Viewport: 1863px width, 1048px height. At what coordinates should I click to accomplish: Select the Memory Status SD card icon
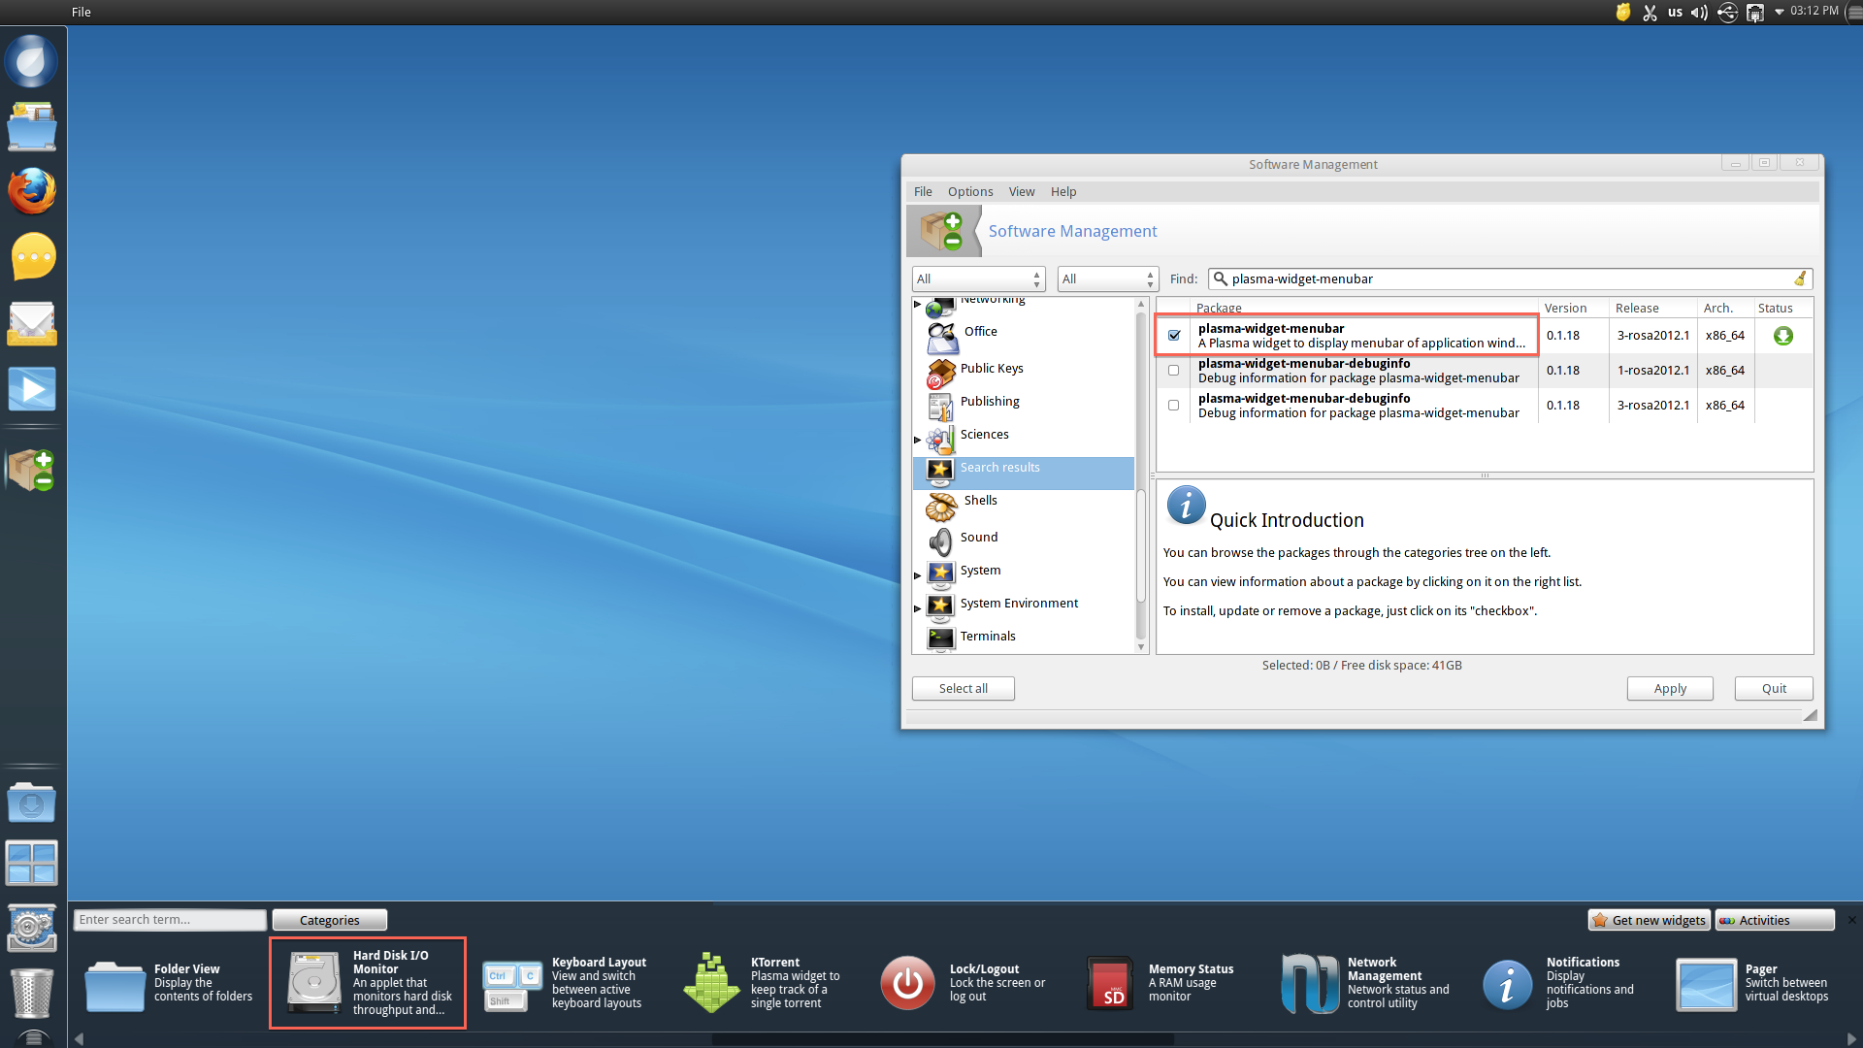tap(1110, 984)
